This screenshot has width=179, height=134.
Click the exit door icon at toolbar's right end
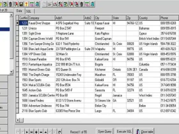pos(92,4)
